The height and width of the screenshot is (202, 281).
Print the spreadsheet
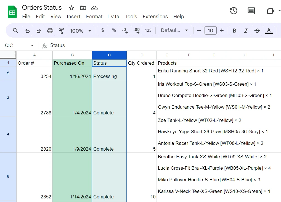[x=50, y=30]
